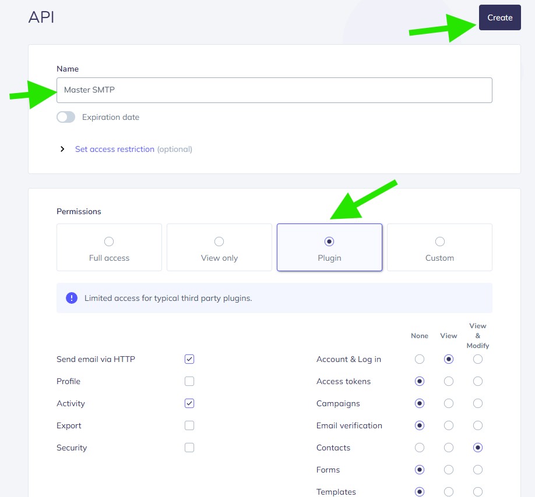The height and width of the screenshot is (497, 535).
Task: Select the Full access permission option
Action: [x=109, y=247]
